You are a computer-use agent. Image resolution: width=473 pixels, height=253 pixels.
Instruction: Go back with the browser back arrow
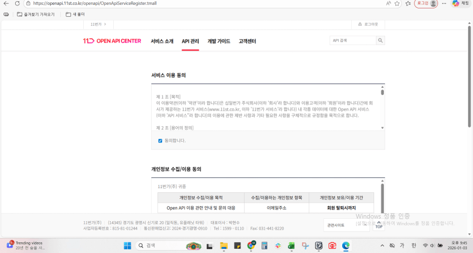[6, 4]
